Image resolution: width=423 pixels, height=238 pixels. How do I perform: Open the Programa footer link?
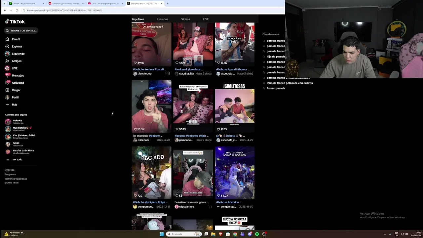point(10,174)
